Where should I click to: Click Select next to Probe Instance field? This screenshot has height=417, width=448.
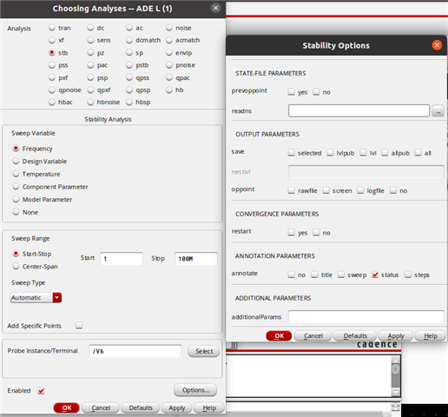pyautogui.click(x=204, y=351)
